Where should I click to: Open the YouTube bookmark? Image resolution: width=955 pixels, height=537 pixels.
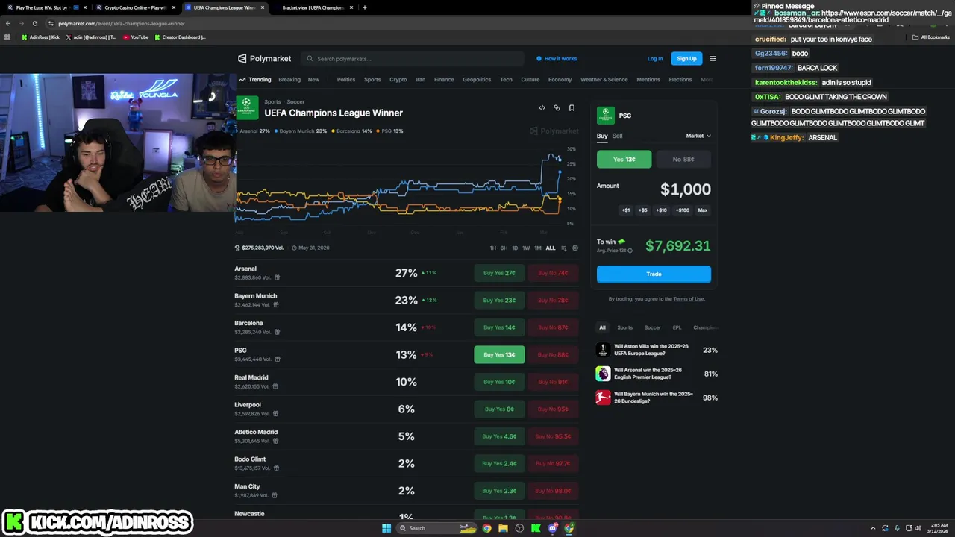tap(136, 37)
